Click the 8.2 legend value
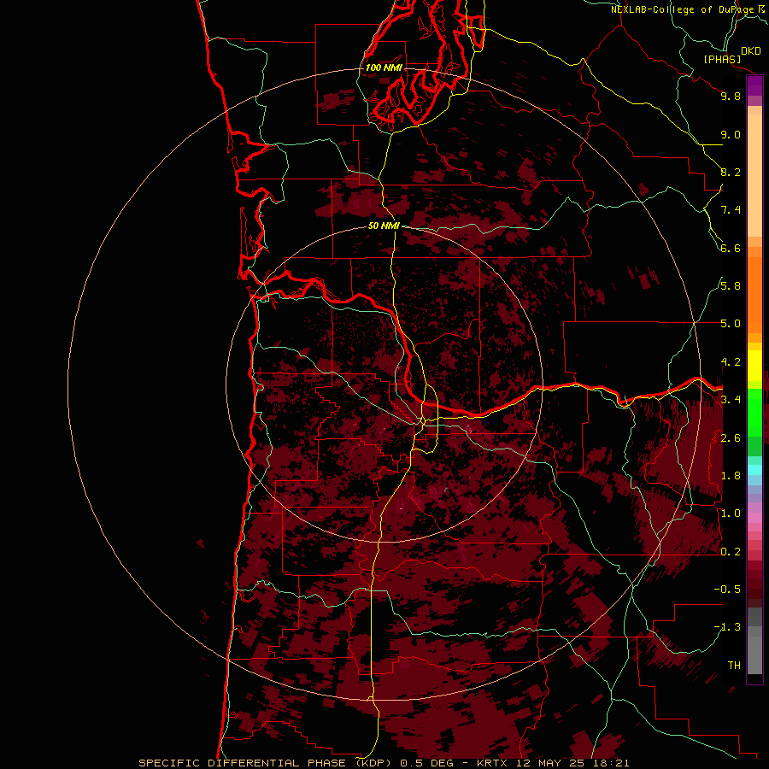The width and height of the screenshot is (769, 769). [x=731, y=172]
